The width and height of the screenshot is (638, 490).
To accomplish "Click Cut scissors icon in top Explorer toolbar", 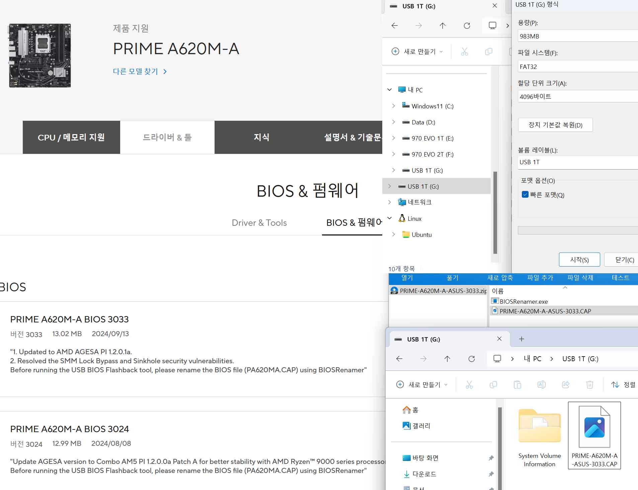I will coord(465,52).
